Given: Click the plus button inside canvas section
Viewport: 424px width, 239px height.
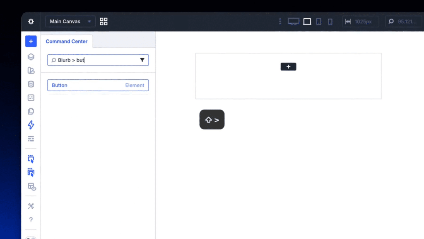Looking at the screenshot, I should pyautogui.click(x=288, y=67).
